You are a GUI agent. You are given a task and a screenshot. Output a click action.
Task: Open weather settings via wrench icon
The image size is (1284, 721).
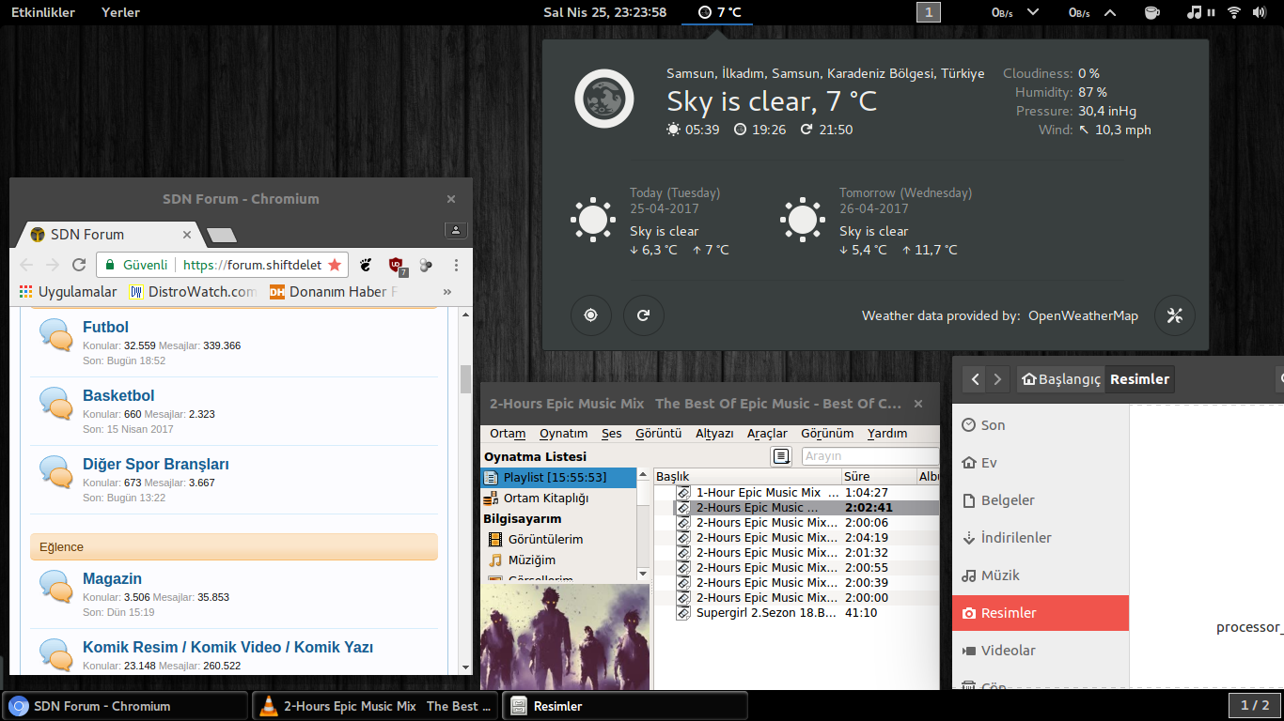(x=1175, y=315)
